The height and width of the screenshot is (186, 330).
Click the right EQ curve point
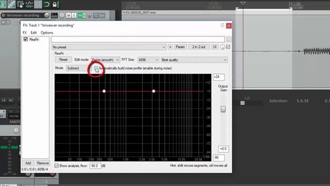(154, 91)
